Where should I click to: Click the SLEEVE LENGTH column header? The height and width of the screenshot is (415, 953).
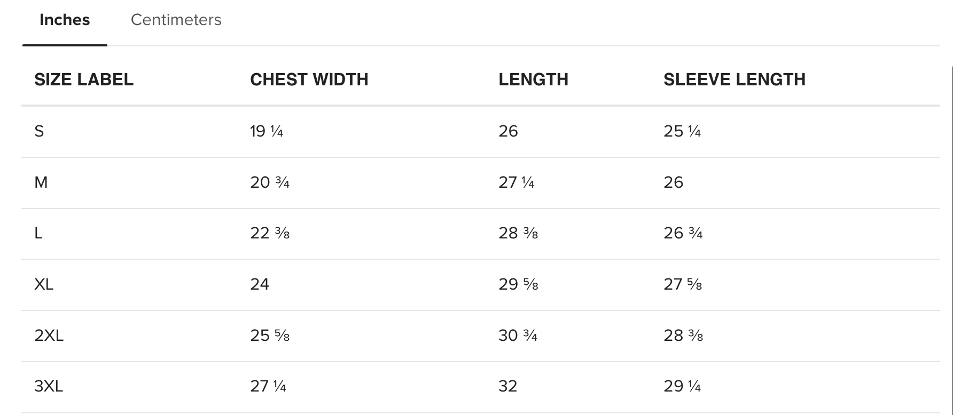pyautogui.click(x=735, y=79)
